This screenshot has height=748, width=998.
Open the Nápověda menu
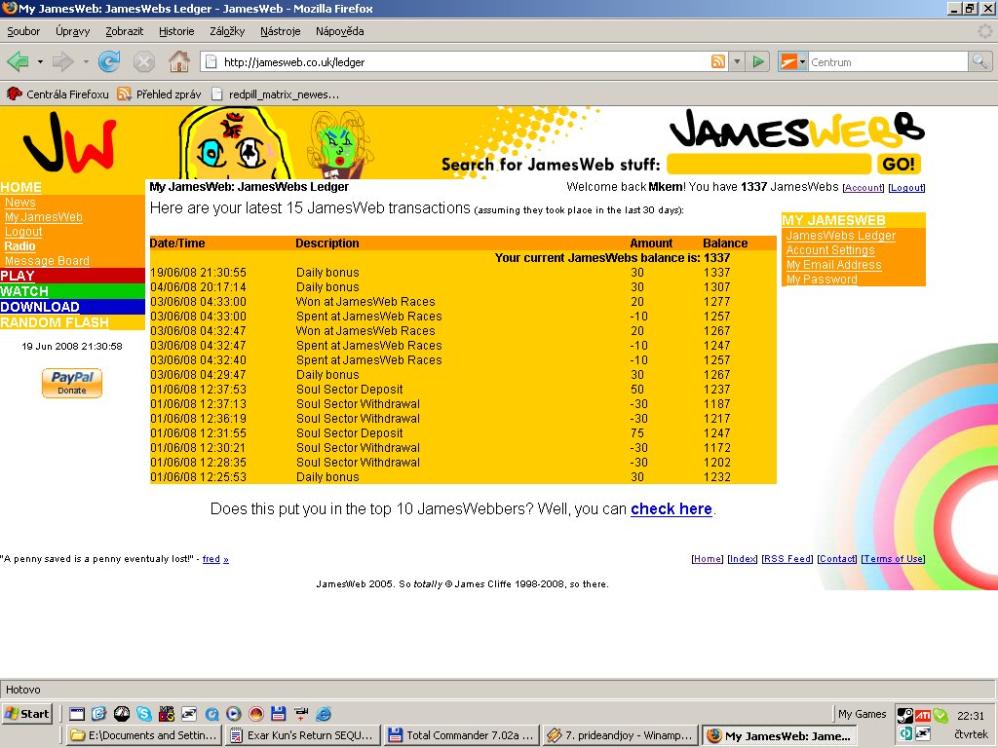coord(340,31)
